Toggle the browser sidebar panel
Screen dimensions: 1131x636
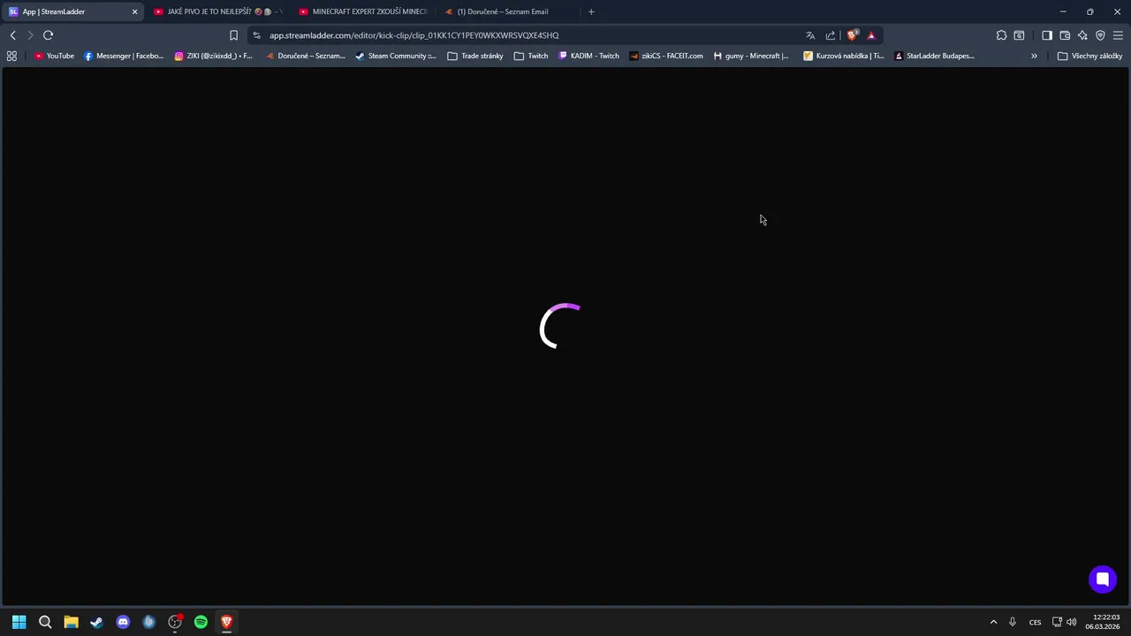tap(1047, 35)
